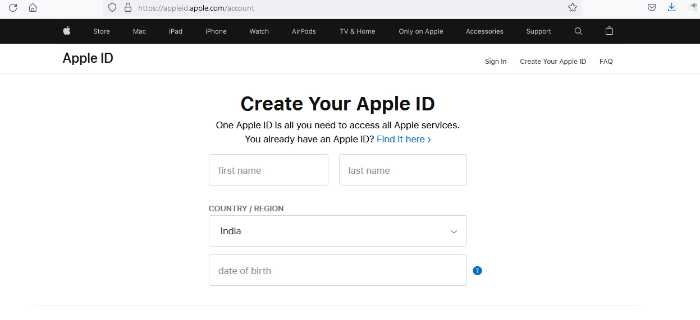The image size is (700, 320).
Task: Click the Sign In link
Action: click(x=496, y=62)
